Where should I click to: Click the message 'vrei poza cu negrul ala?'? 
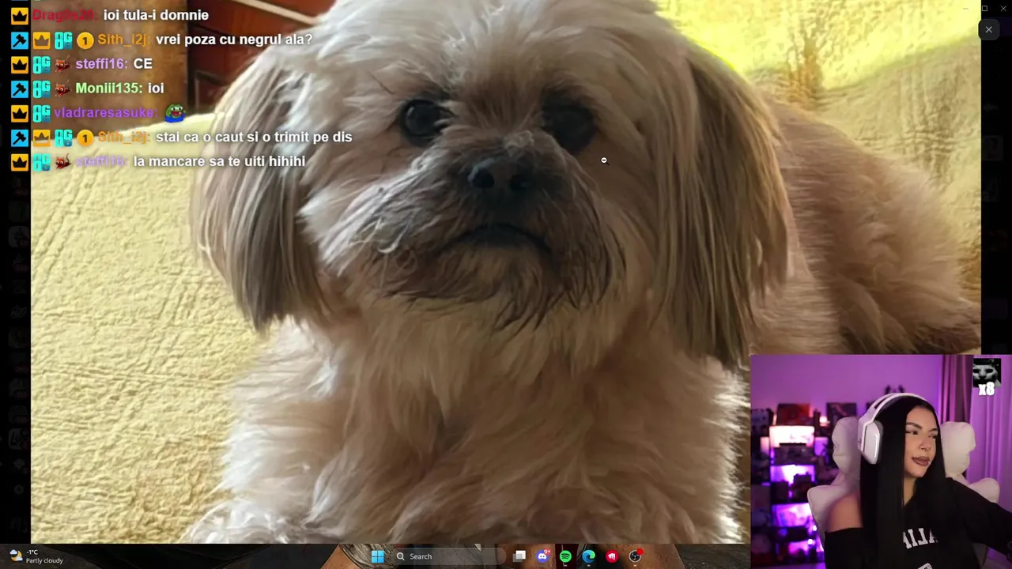(x=234, y=40)
